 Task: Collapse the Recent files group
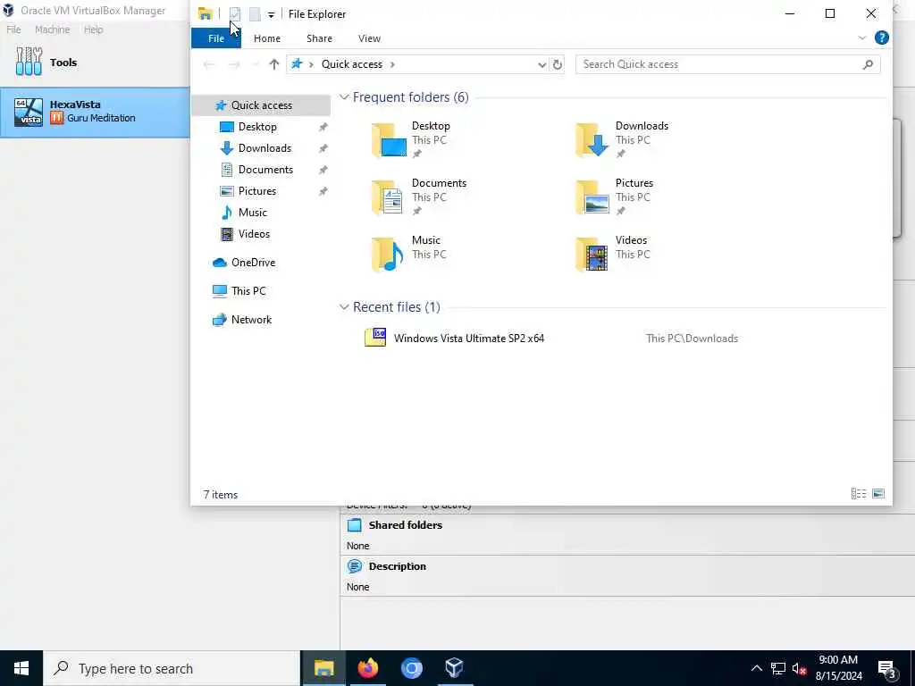[x=344, y=307]
